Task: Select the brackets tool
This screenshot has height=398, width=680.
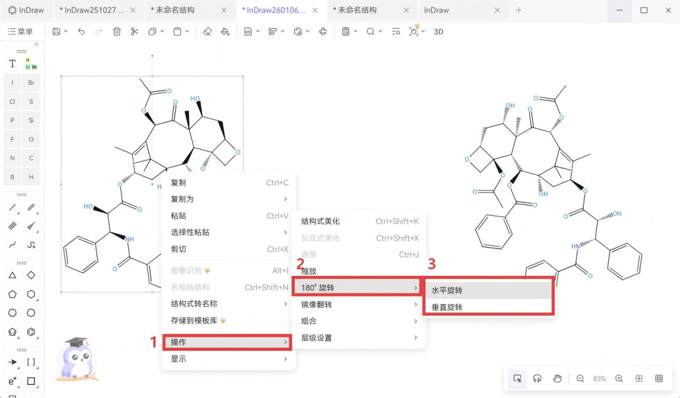Action: click(x=31, y=362)
